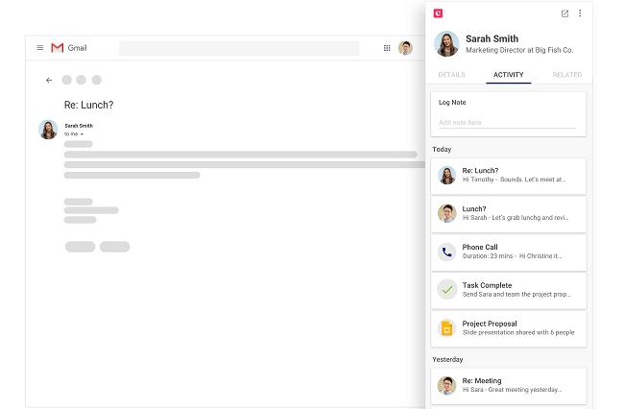Select the ACTIVITY tab
Image resolution: width=624 pixels, height=409 pixels.
tap(508, 74)
